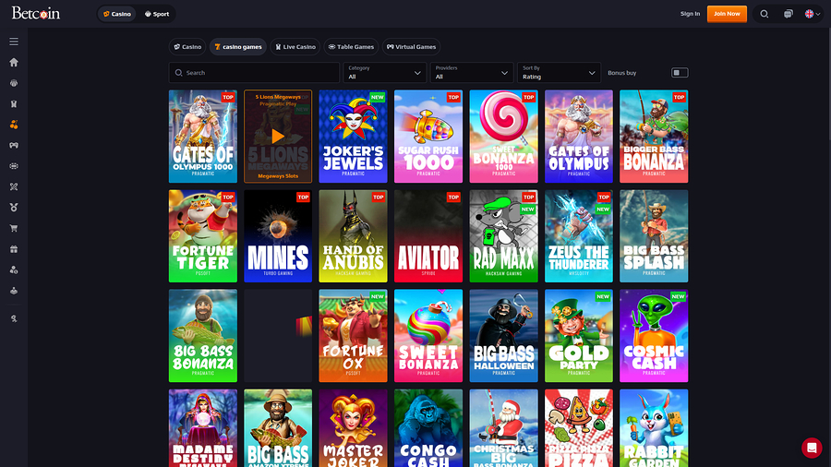Click the Join Now button
The width and height of the screenshot is (831, 467).
(727, 14)
